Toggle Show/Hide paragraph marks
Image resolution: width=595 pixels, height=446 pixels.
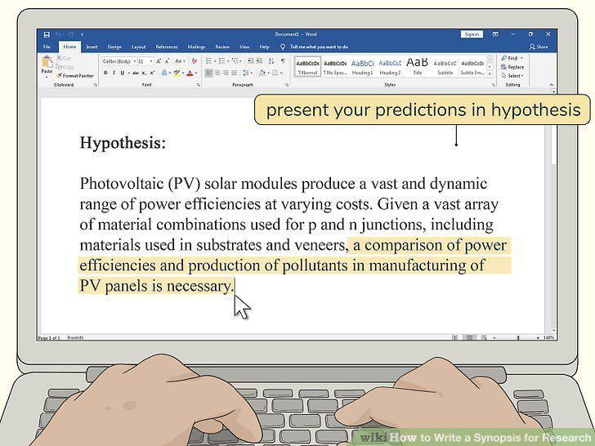[283, 61]
